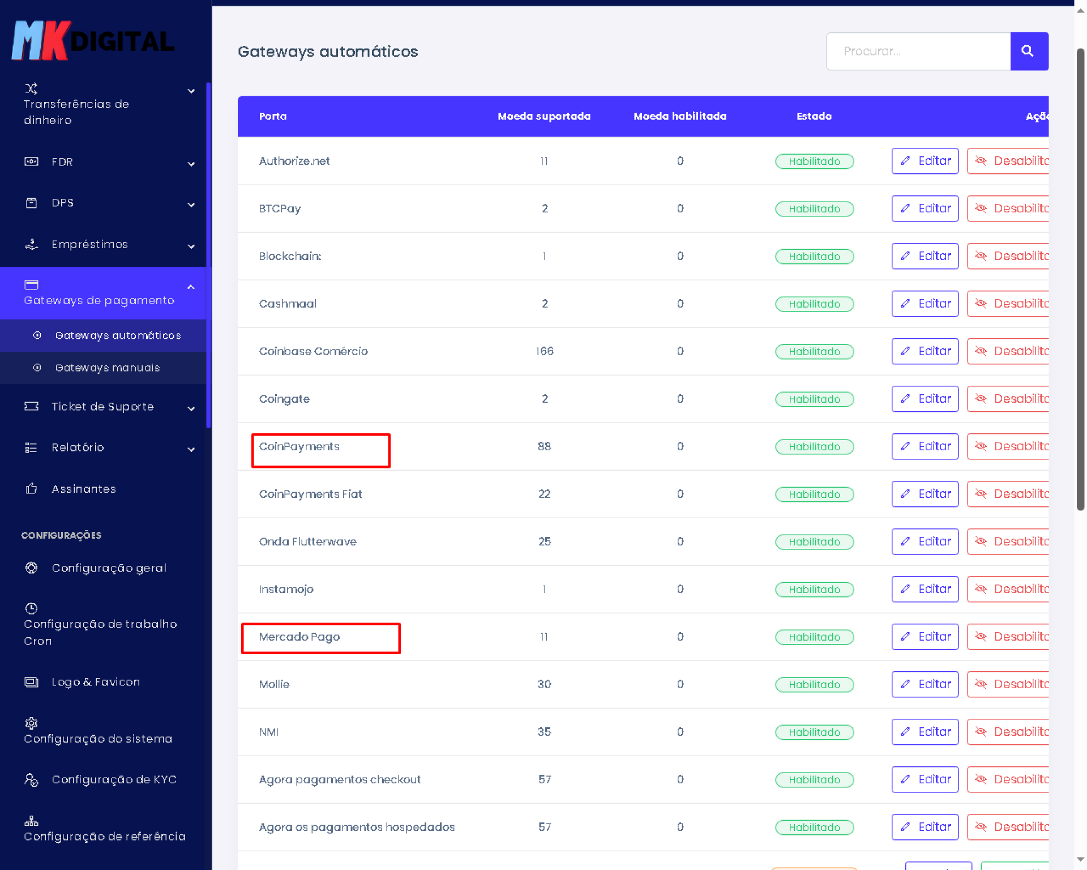Click the page's vertical scrollbar thumb

pos(1080,278)
